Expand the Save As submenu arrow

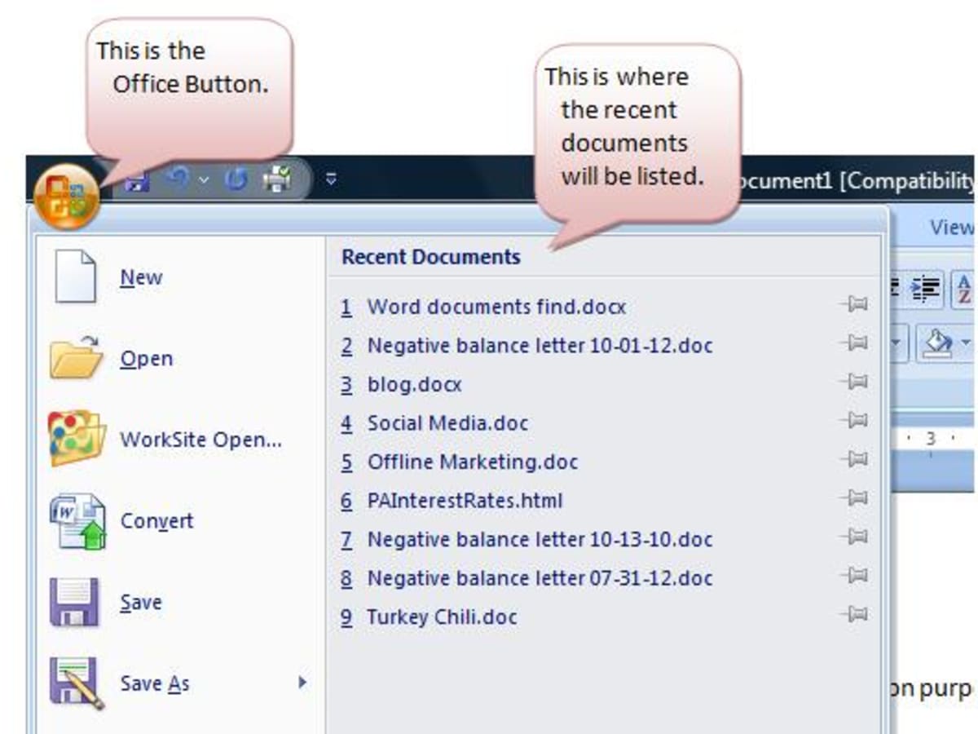pyautogui.click(x=302, y=682)
